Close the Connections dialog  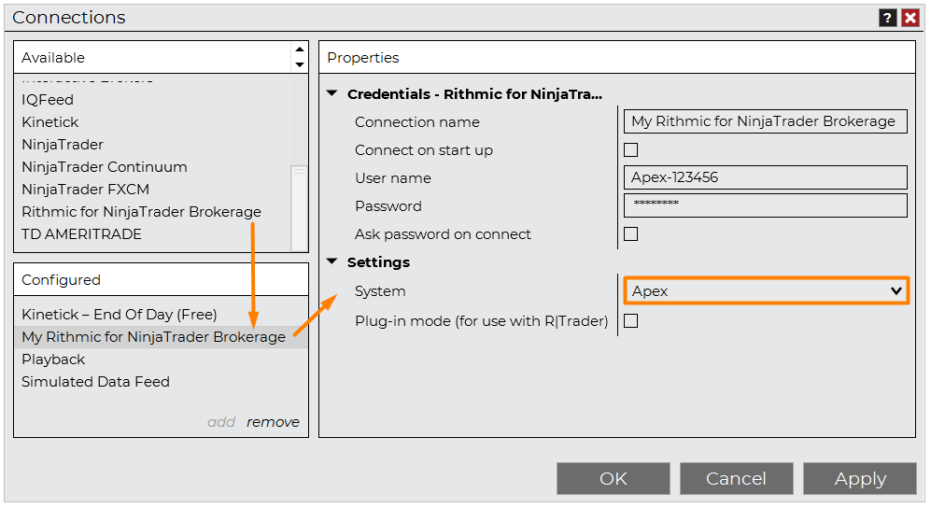910,18
